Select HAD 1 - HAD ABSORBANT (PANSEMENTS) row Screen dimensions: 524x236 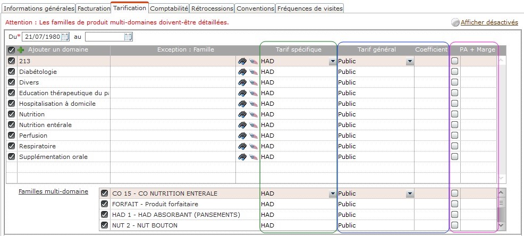tap(176, 215)
